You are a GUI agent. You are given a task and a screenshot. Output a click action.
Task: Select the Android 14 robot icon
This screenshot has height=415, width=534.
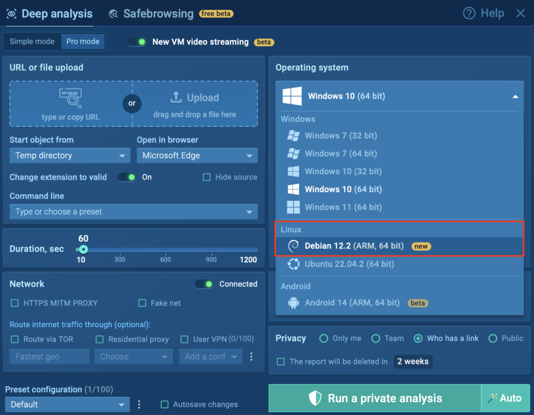click(294, 303)
